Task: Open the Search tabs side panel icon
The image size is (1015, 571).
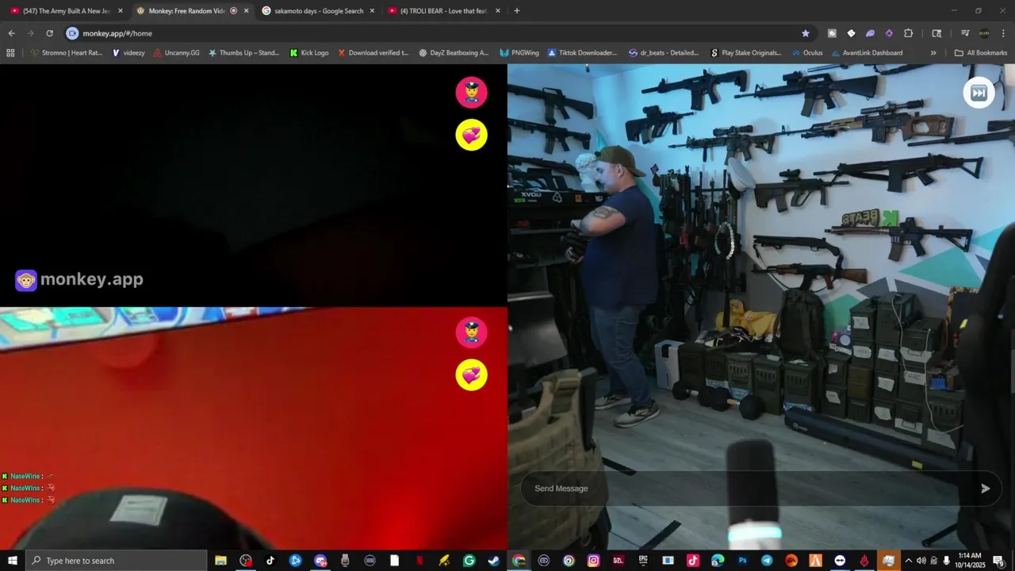Action: 936,33
